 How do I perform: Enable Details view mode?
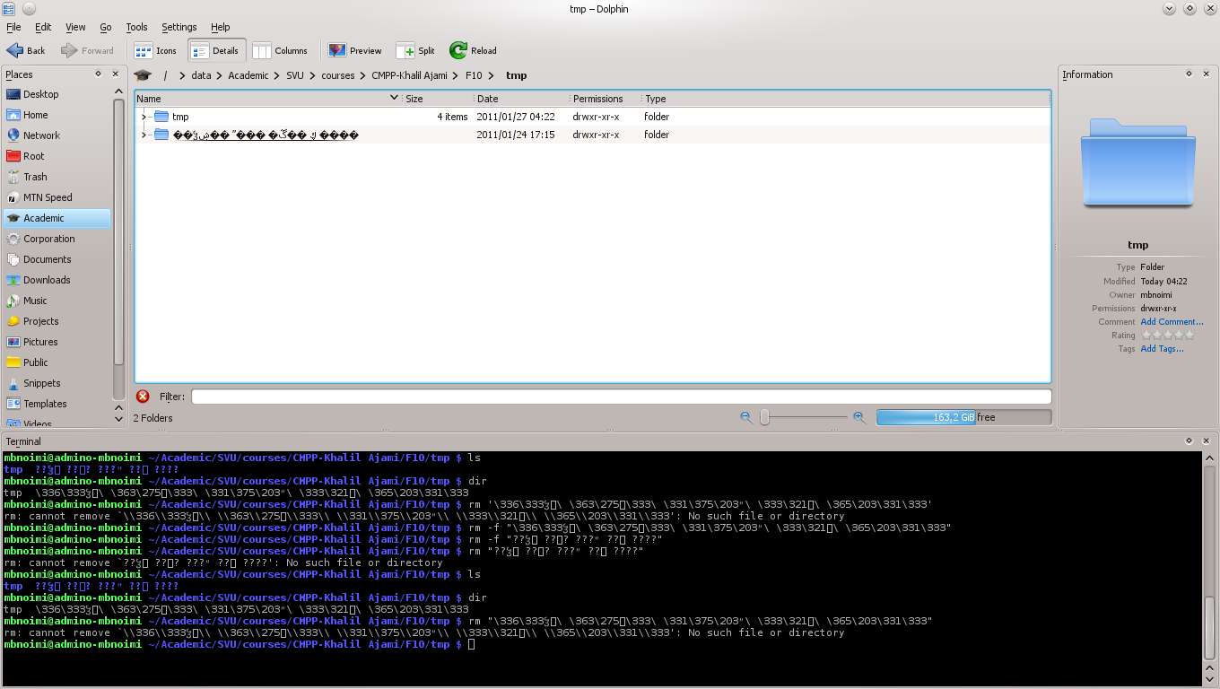(x=214, y=51)
